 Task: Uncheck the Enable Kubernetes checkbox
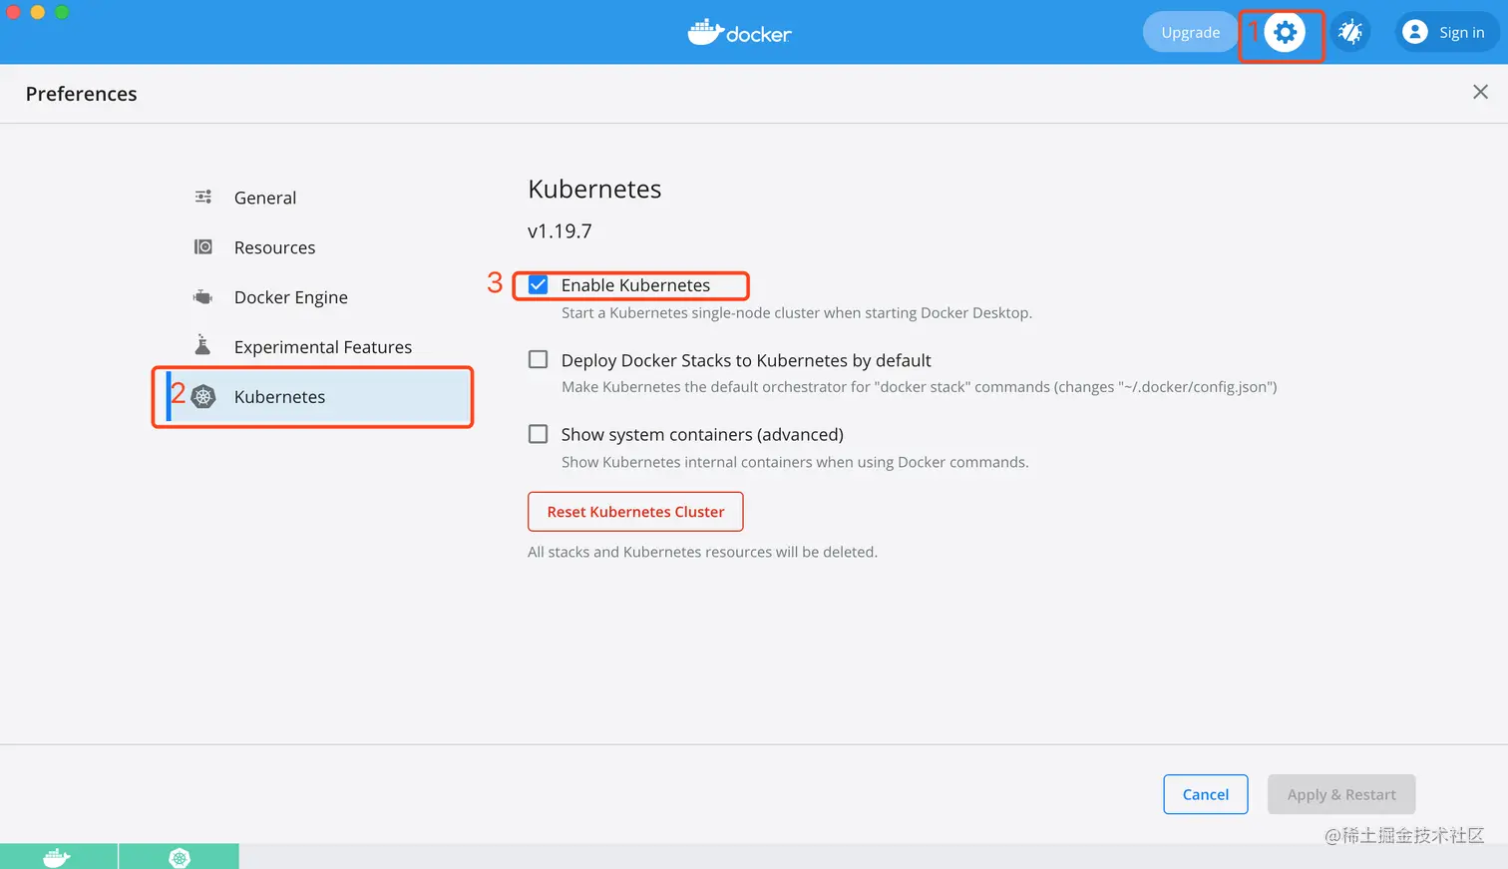click(x=539, y=285)
